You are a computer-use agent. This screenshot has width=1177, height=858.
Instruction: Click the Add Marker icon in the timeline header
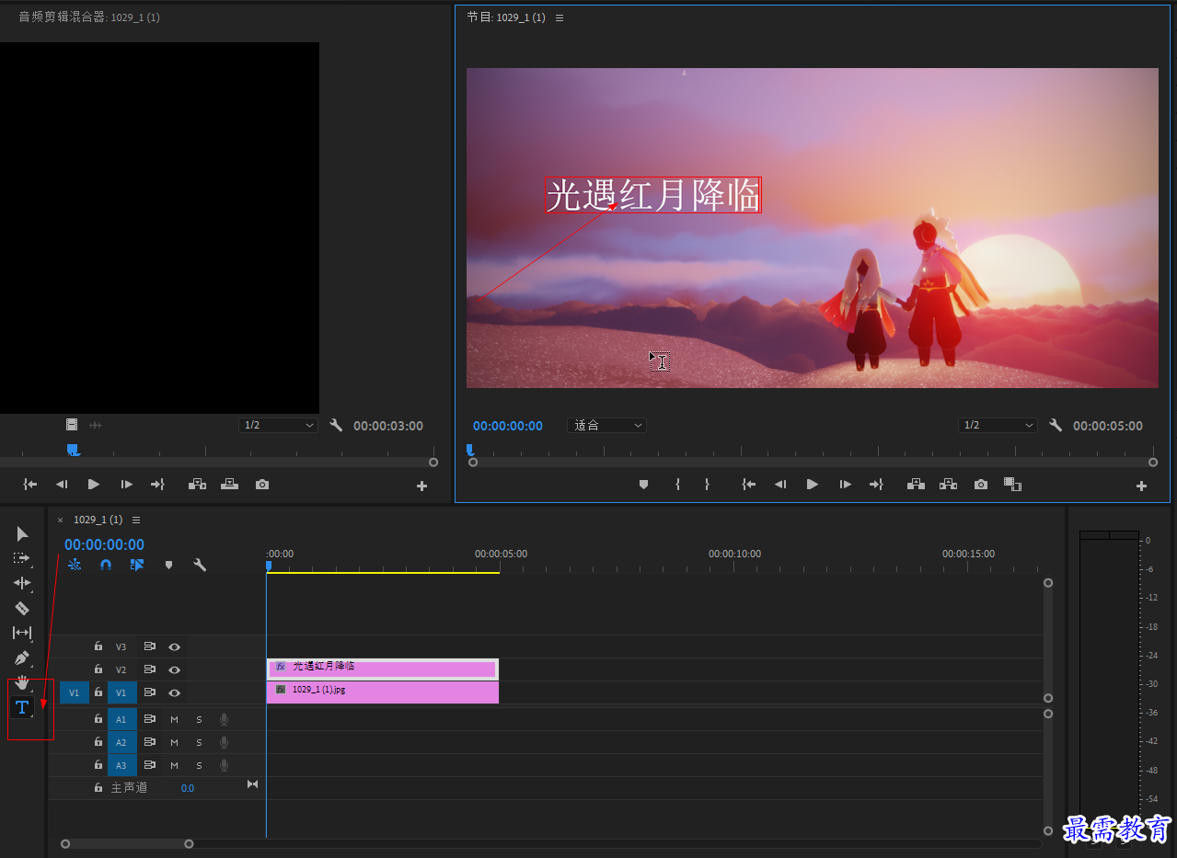[x=168, y=565]
